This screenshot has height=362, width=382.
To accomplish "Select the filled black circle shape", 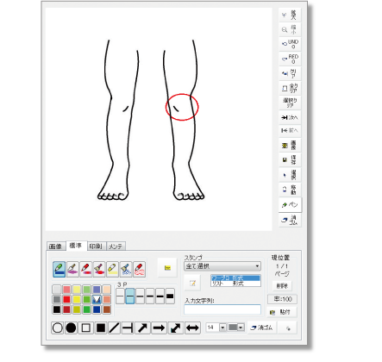I will [71, 328].
